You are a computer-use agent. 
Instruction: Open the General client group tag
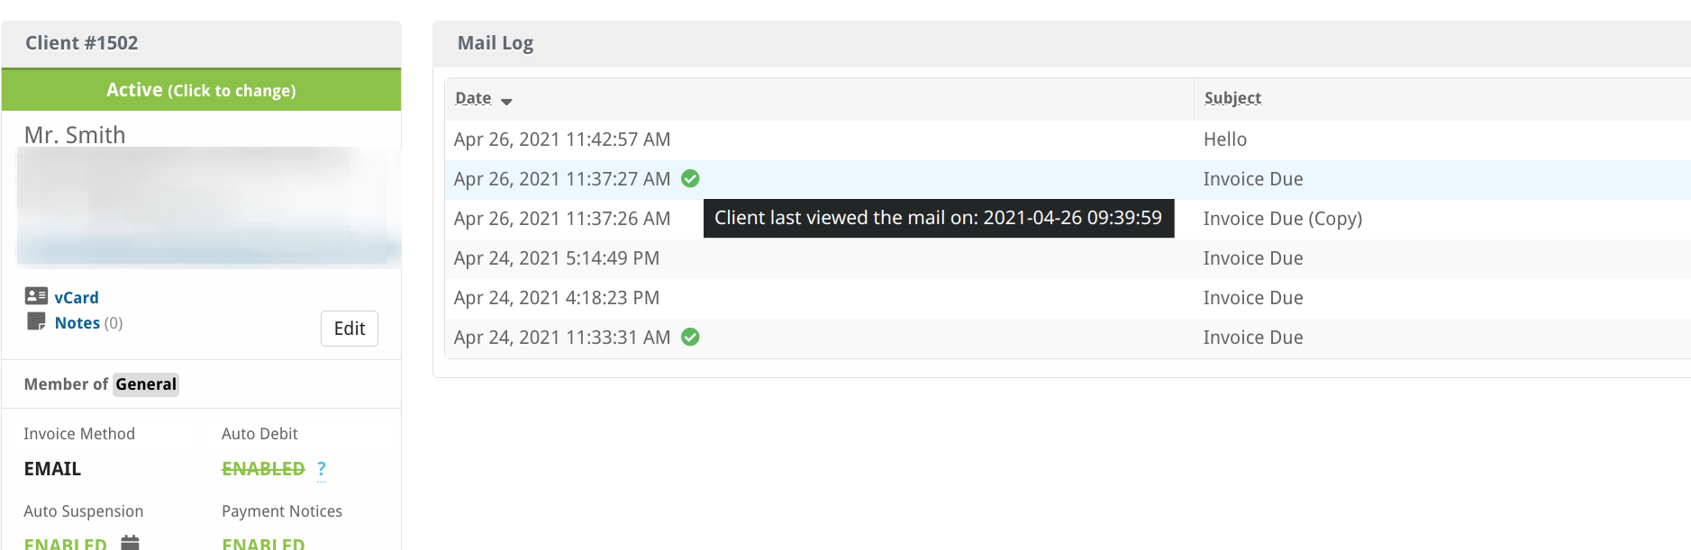point(146,384)
